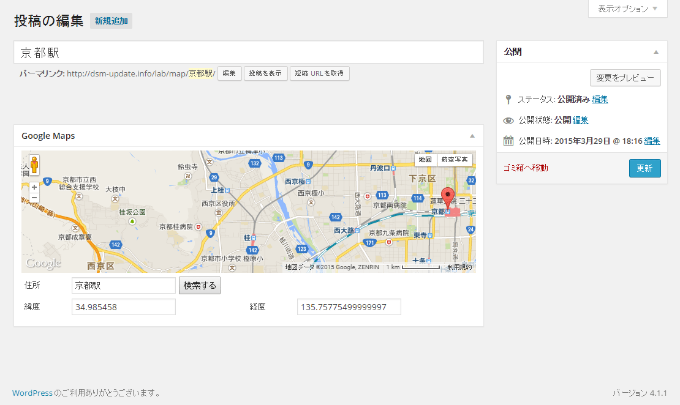This screenshot has height=405, width=680.
Task: Open the WordPress footer link
Action: [32, 393]
